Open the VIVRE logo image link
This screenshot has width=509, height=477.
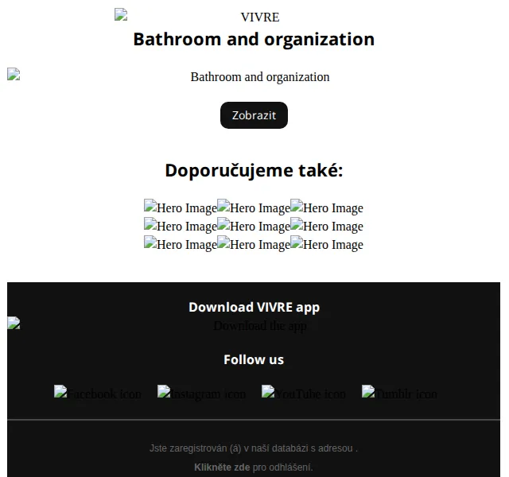coord(254,16)
